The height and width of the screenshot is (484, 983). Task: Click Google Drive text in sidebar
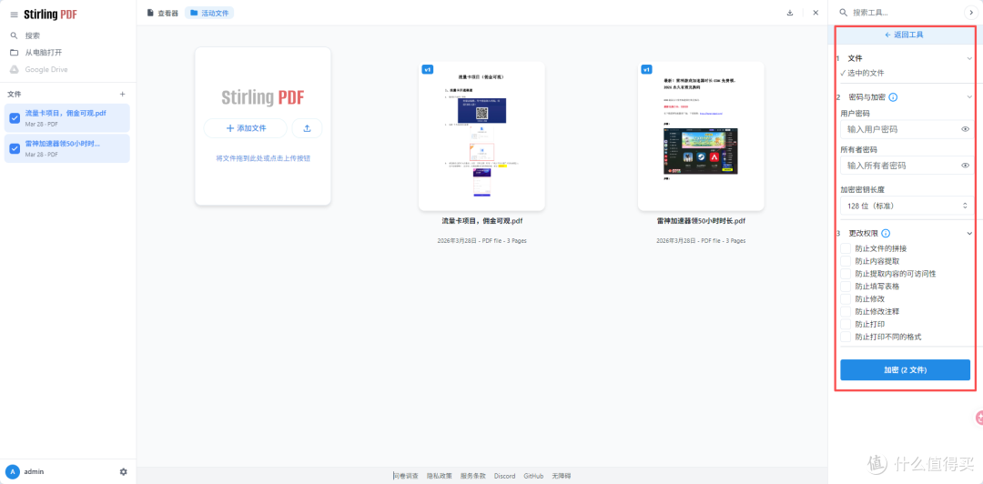pyautogui.click(x=46, y=69)
